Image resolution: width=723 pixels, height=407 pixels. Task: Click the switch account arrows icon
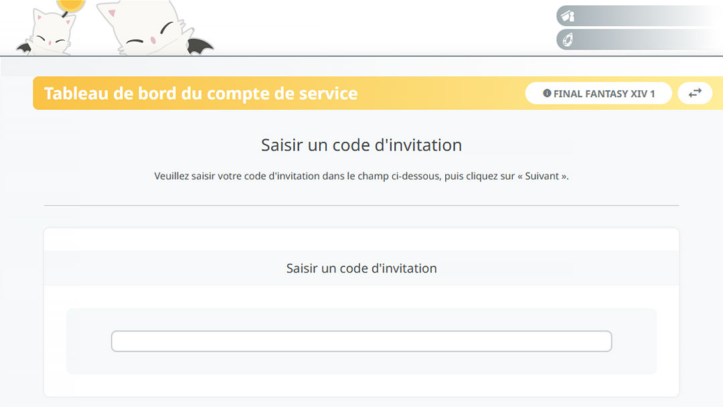pos(695,94)
